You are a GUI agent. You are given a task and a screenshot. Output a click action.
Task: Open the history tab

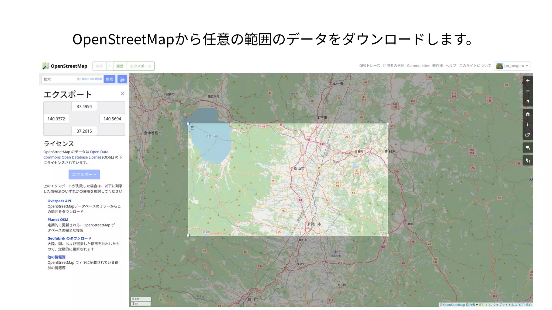(120, 66)
